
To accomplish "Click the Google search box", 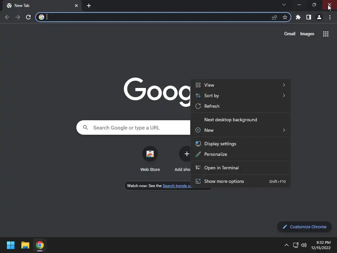I will 133,127.
